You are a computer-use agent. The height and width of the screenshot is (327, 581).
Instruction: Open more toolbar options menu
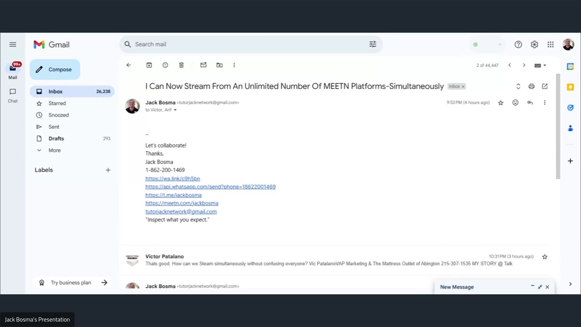[x=234, y=65]
